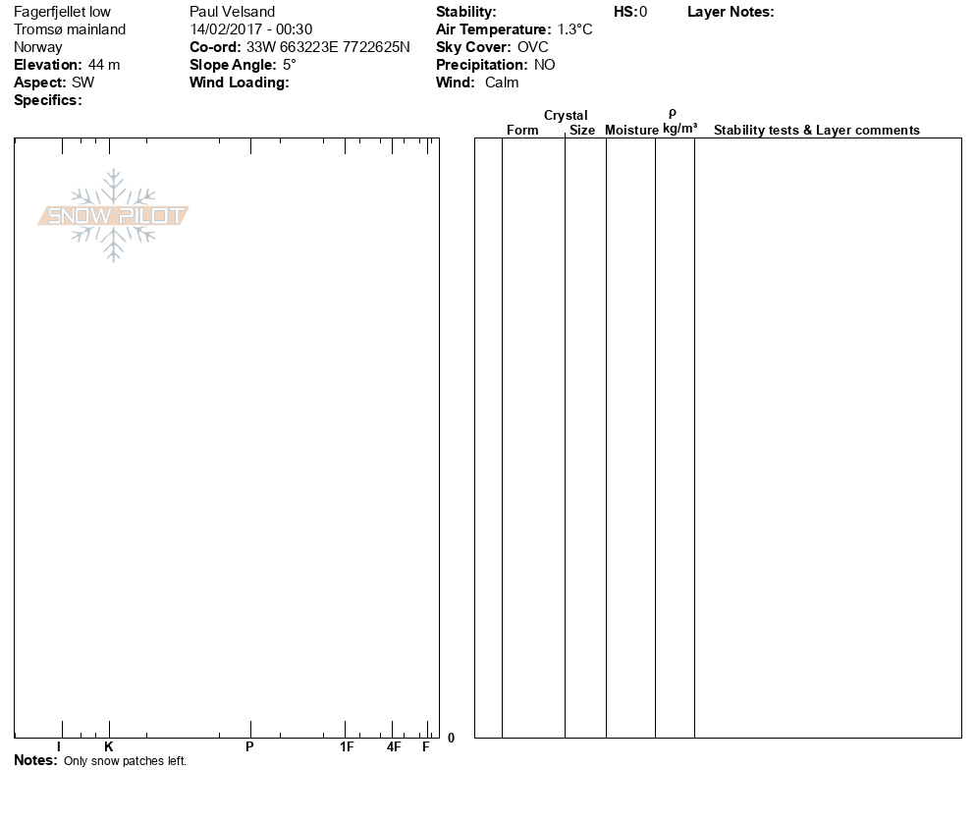The height and width of the screenshot is (825, 976).
Task: Click the Air Temperature 1.3°C reading
Action: point(574,29)
